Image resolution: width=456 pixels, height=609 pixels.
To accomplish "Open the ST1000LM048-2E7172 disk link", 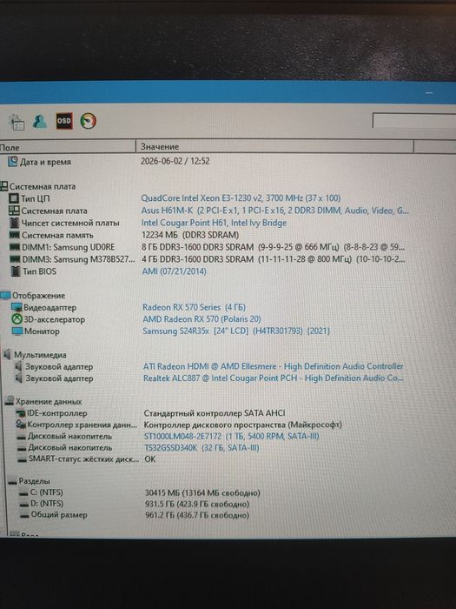I will point(232,436).
